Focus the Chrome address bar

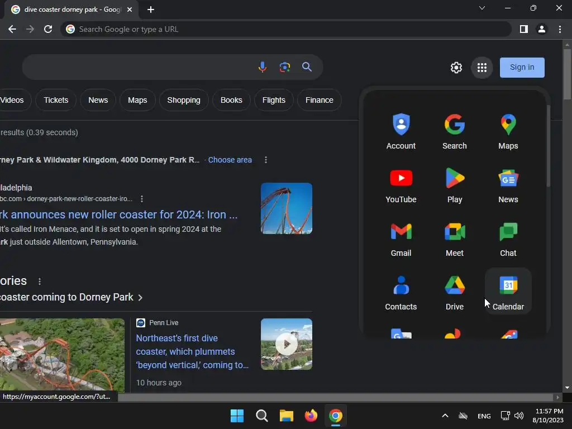point(287,29)
